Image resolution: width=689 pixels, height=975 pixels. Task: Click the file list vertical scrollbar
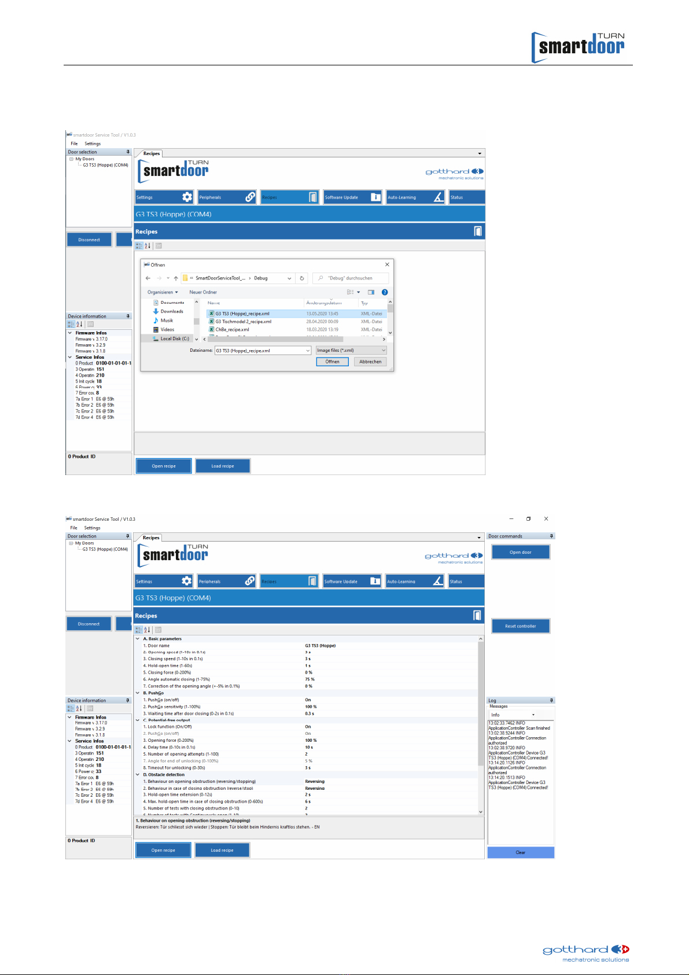tap(390, 317)
